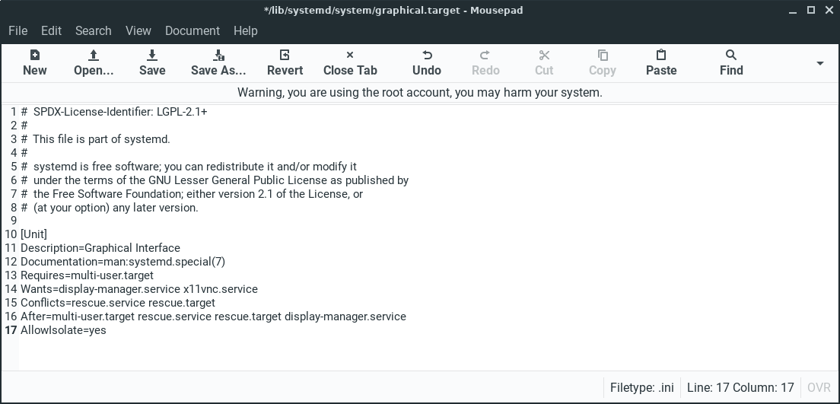The height and width of the screenshot is (404, 840).
Task: Open Find using the magnifier icon
Action: [731, 56]
